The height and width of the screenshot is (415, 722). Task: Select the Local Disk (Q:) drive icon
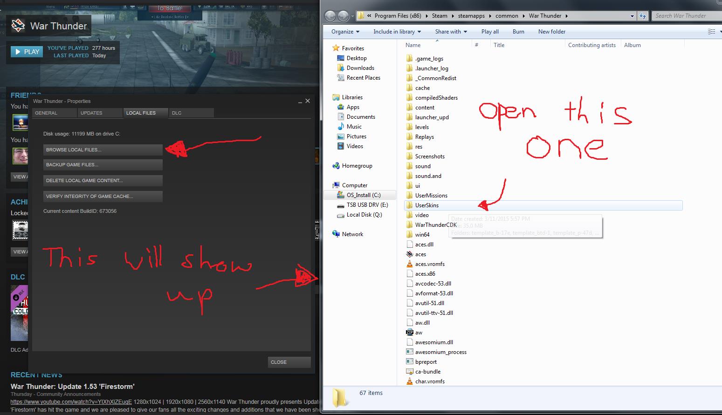pos(340,215)
